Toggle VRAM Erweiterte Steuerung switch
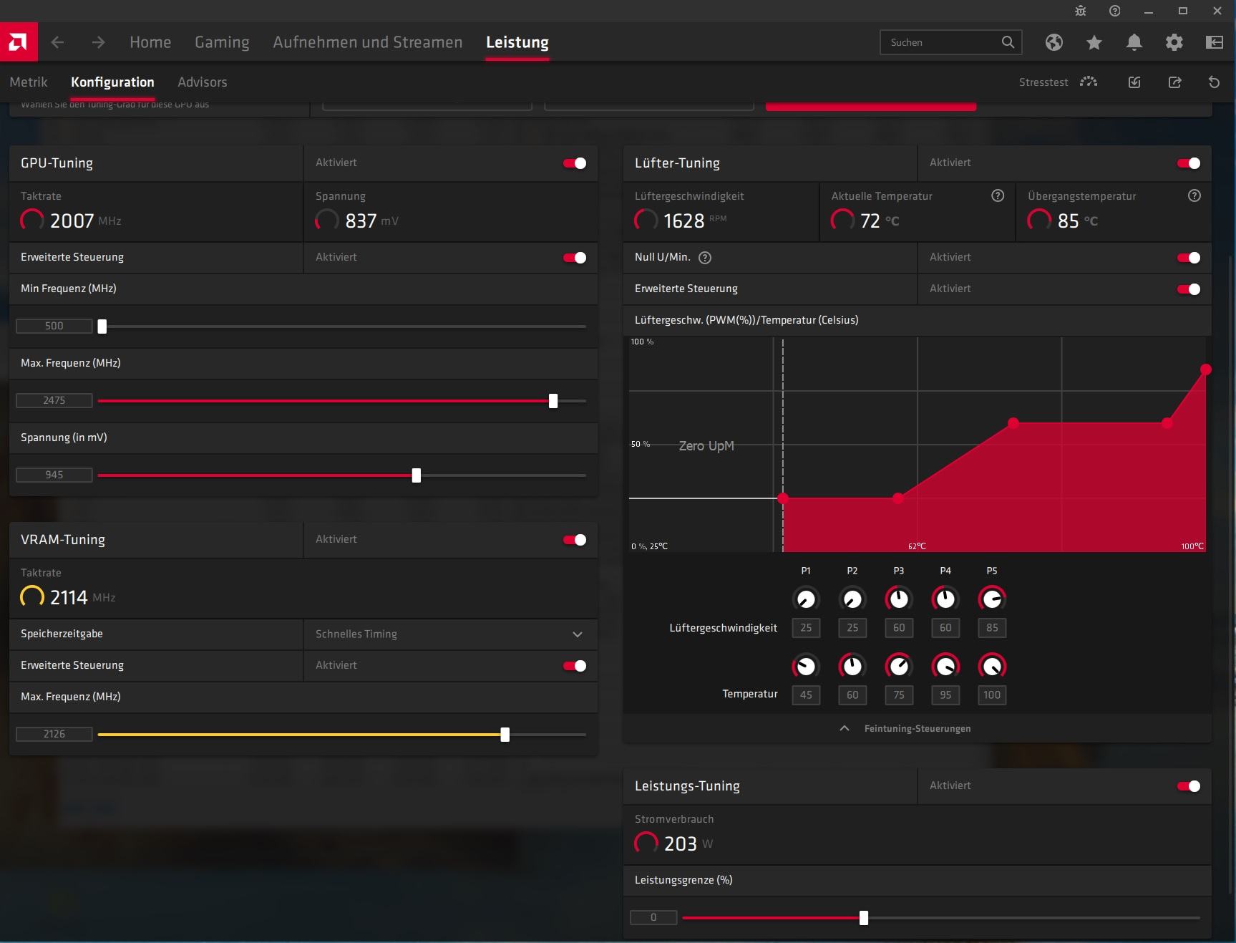 click(x=575, y=666)
